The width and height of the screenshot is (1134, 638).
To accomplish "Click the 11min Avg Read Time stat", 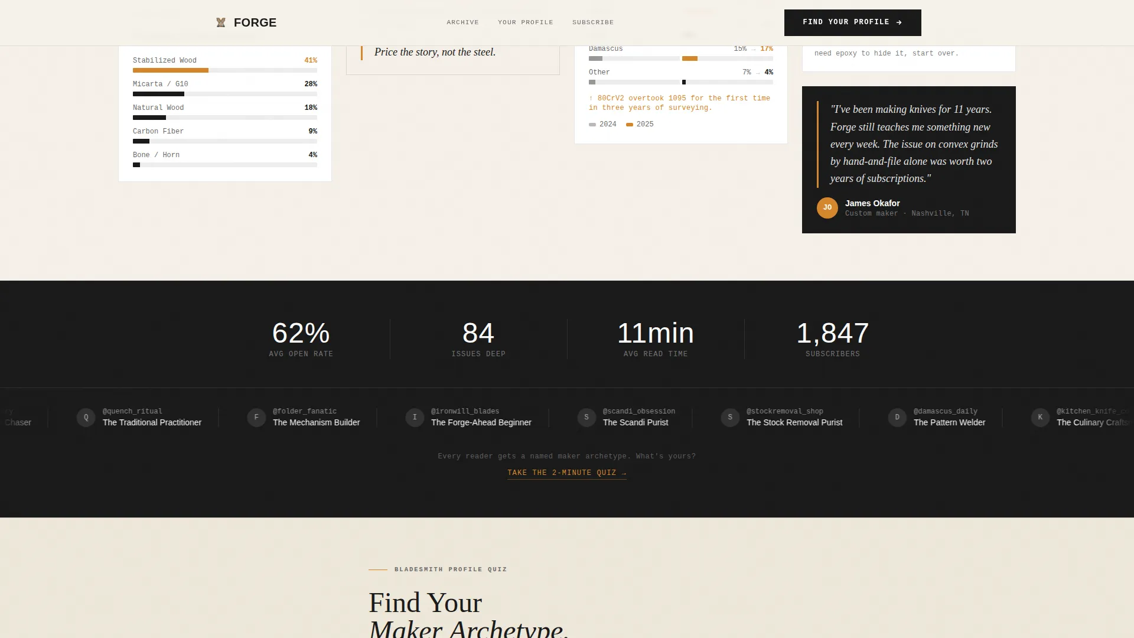I will [x=656, y=339].
